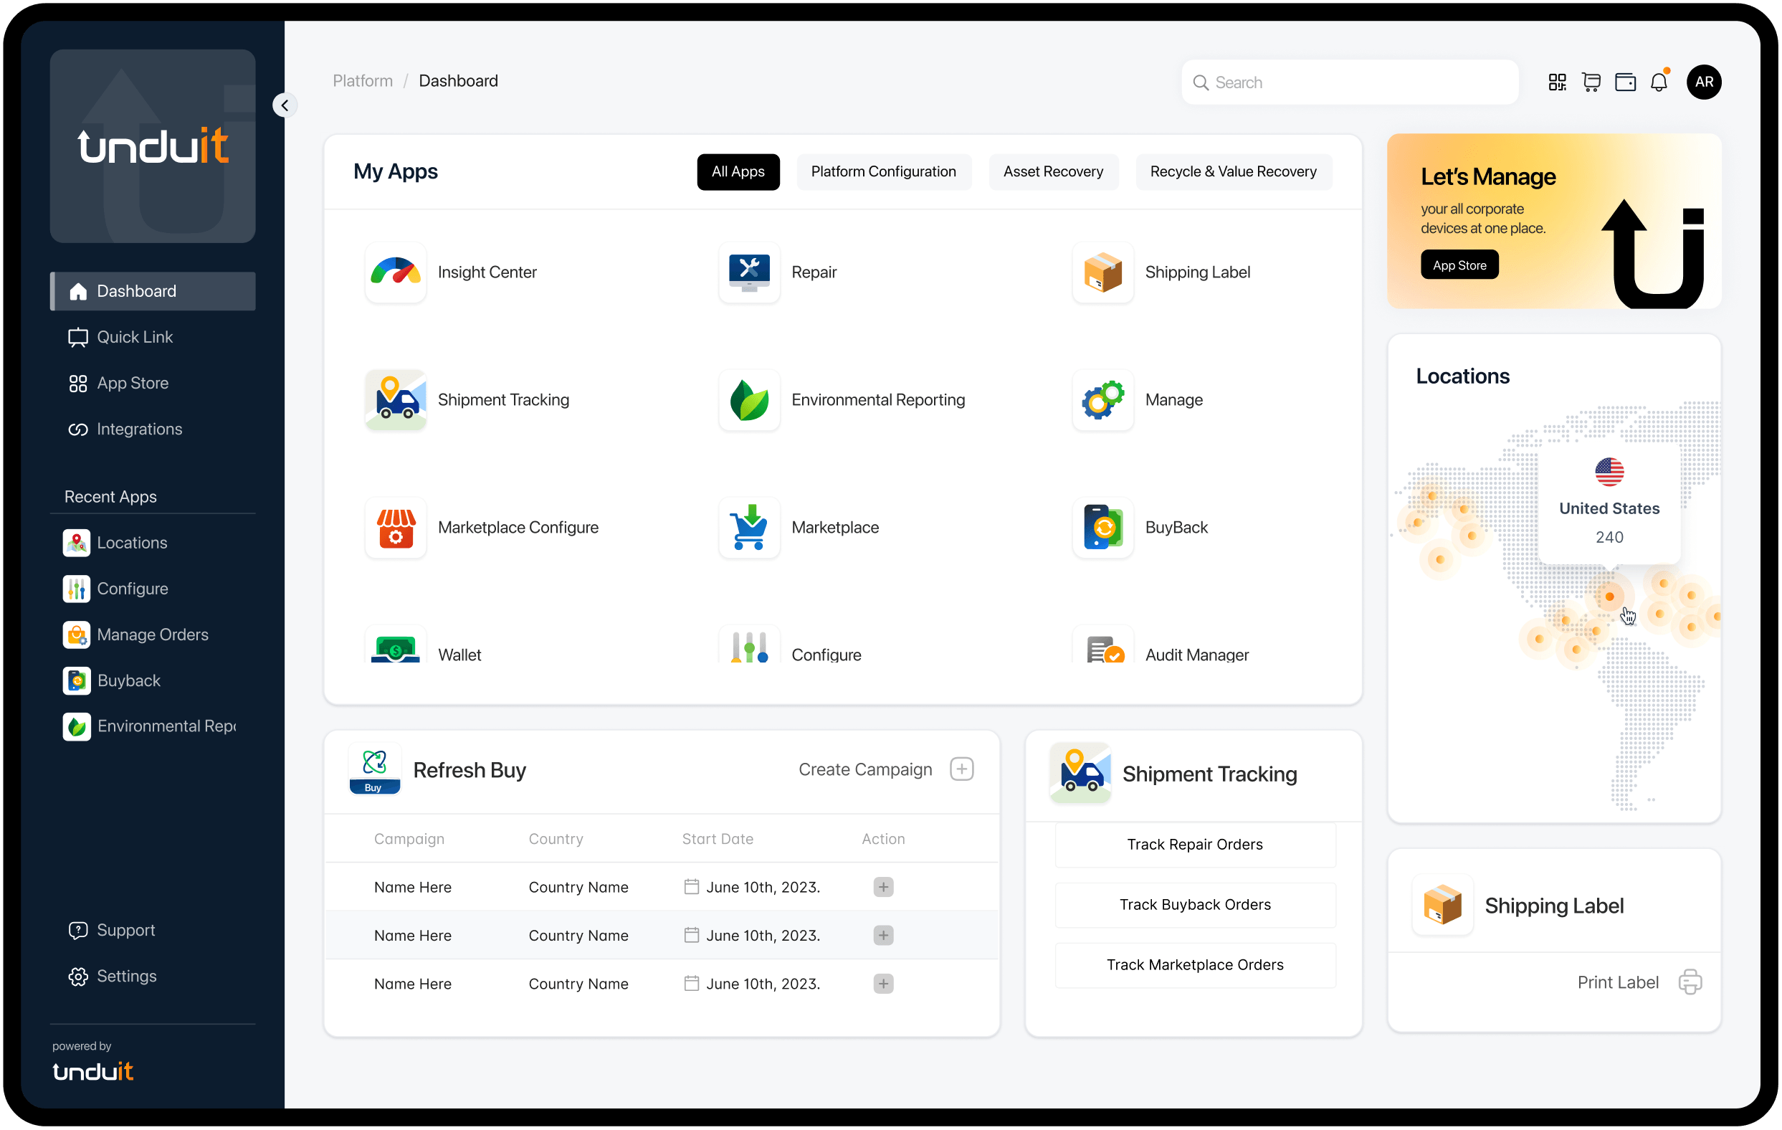Viewport: 1782px width, 1130px height.
Task: Switch to the Asset Recovery tab
Action: (x=1053, y=171)
